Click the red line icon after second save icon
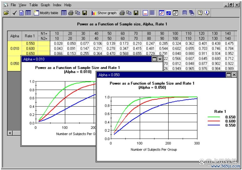Screen dimensions: 242x170 click(x=145, y=13)
